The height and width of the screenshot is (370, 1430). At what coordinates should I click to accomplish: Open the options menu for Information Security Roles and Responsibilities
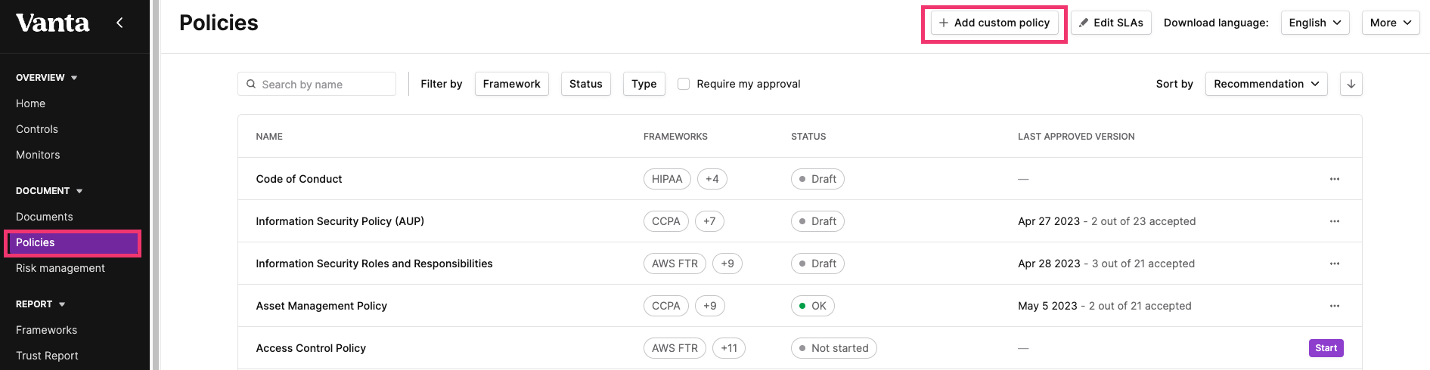(x=1334, y=264)
